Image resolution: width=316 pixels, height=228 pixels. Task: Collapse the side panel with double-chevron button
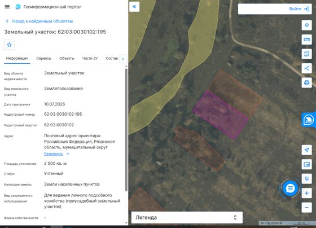(134, 7)
